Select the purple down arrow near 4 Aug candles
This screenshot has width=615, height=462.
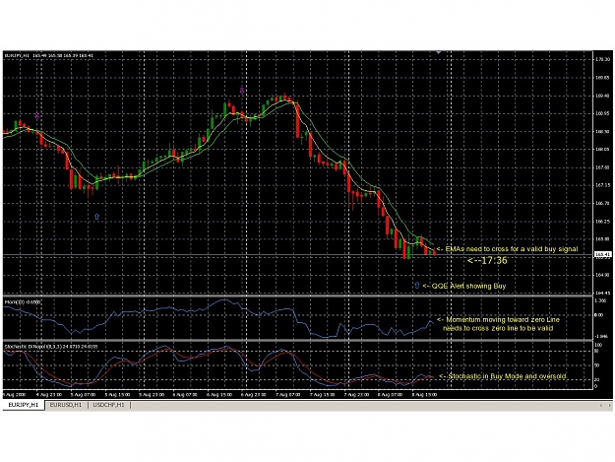pos(36,116)
